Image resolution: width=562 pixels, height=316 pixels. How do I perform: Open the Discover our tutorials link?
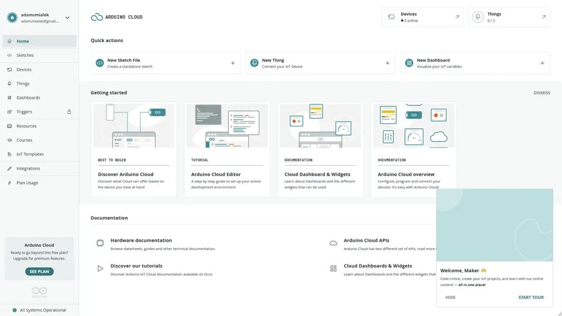pyautogui.click(x=136, y=266)
